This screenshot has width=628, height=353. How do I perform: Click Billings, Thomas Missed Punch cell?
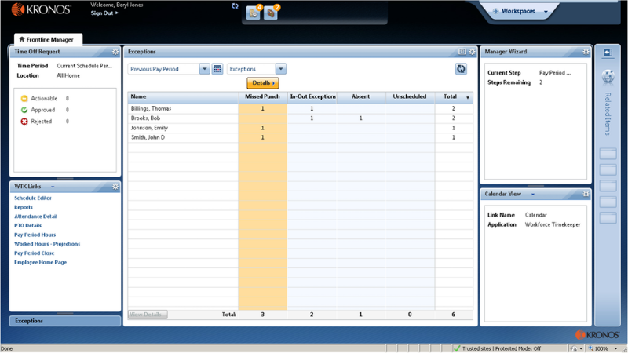pos(263,108)
